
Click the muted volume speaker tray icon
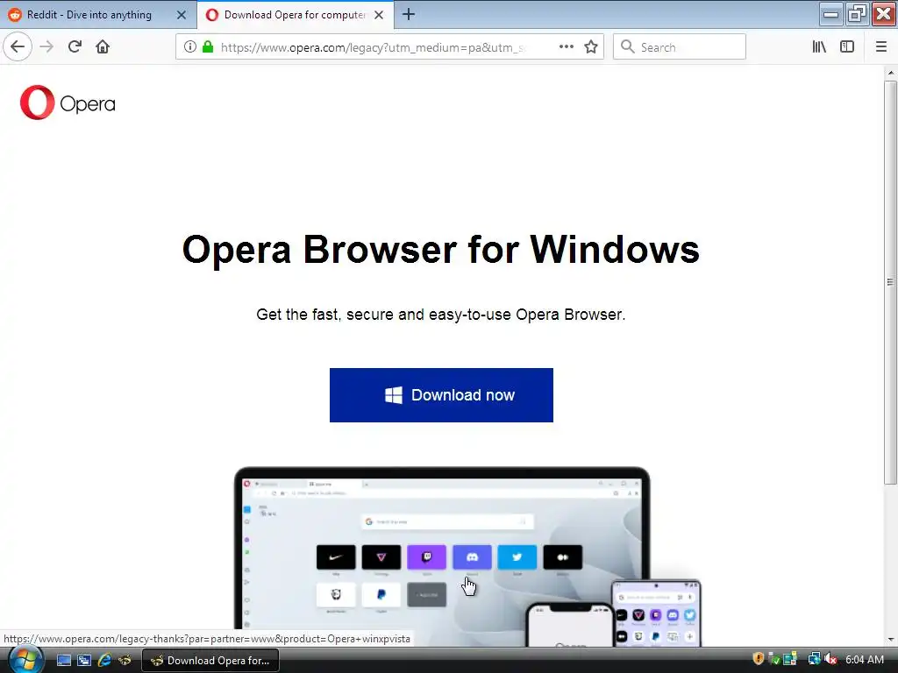[830, 659]
